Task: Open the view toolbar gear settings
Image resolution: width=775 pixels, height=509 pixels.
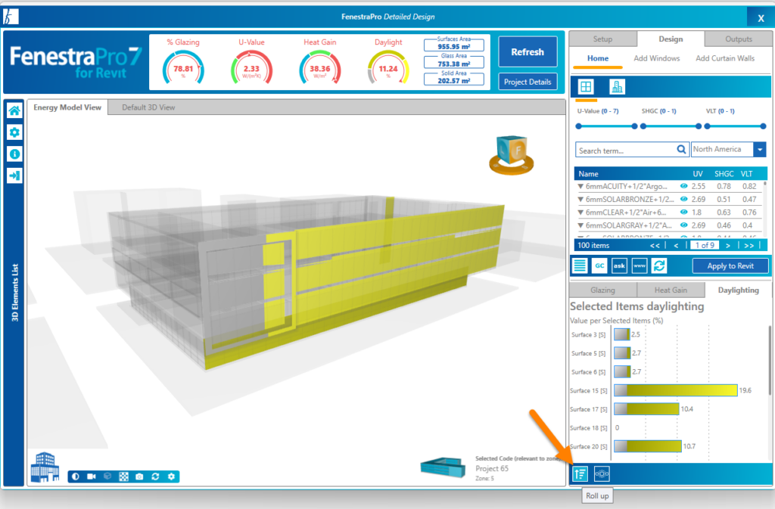Action: pyautogui.click(x=171, y=476)
